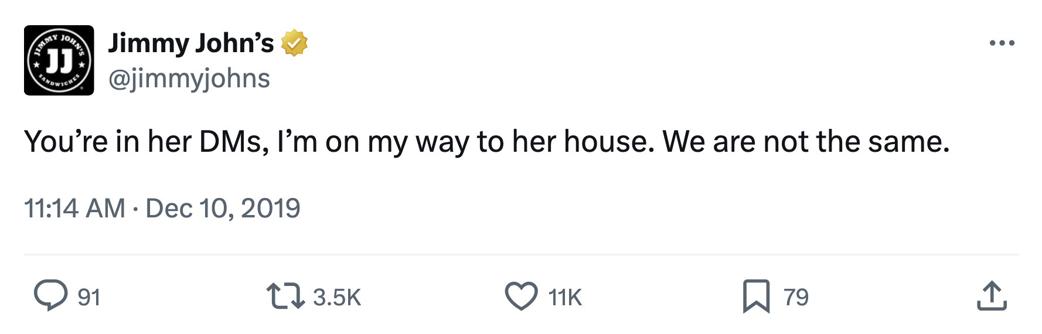Visit the @jimmyjohns handle link
Image resolution: width=1042 pixels, height=334 pixels.
click(x=189, y=79)
